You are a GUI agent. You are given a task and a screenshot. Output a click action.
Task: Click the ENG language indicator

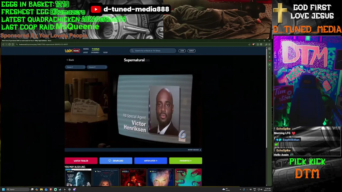pyautogui.click(x=255, y=189)
